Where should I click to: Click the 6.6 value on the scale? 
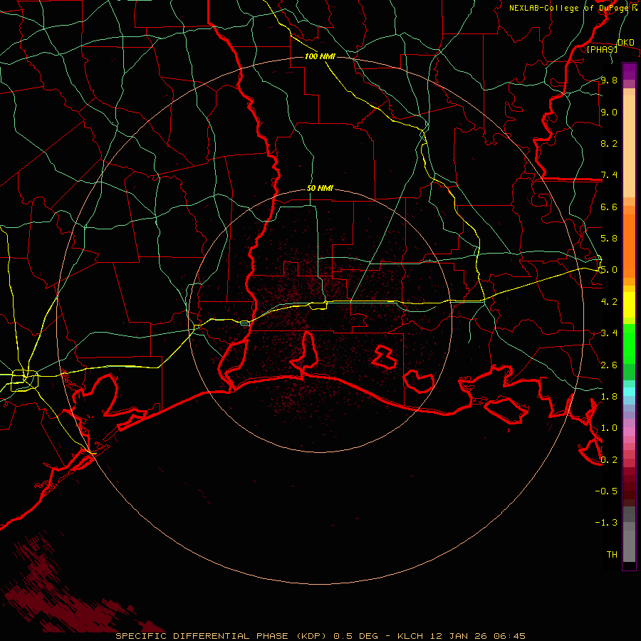609,207
